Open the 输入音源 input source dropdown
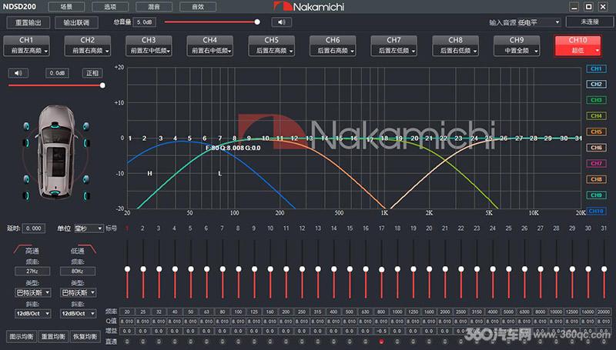This screenshot has height=350, width=616. (538, 22)
